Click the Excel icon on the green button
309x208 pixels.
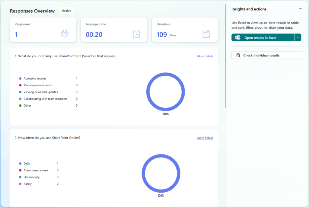point(238,37)
